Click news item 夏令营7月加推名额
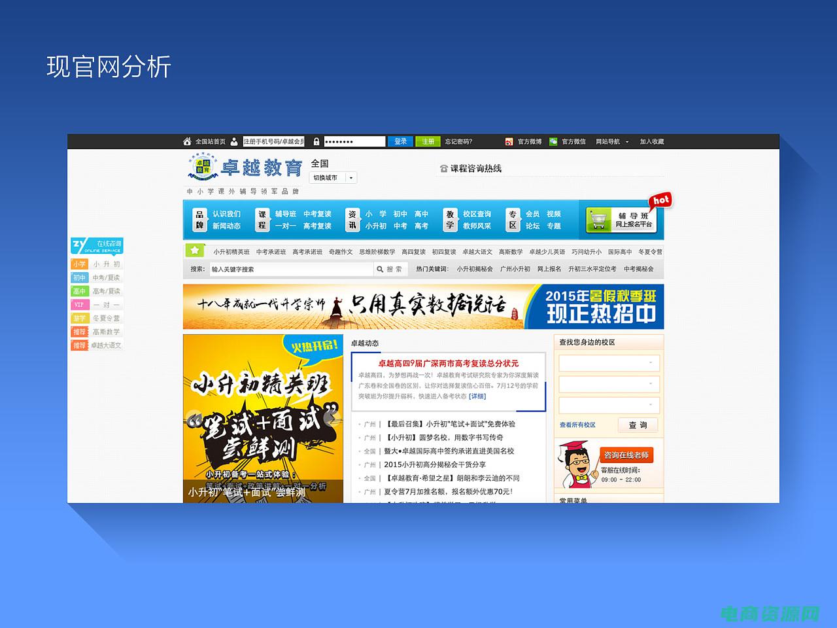The image size is (837, 628). tap(448, 492)
